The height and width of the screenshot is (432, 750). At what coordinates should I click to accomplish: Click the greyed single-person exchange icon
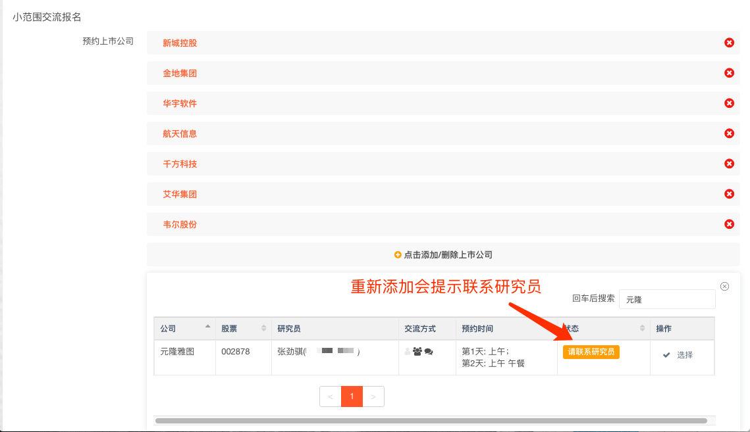coord(408,352)
